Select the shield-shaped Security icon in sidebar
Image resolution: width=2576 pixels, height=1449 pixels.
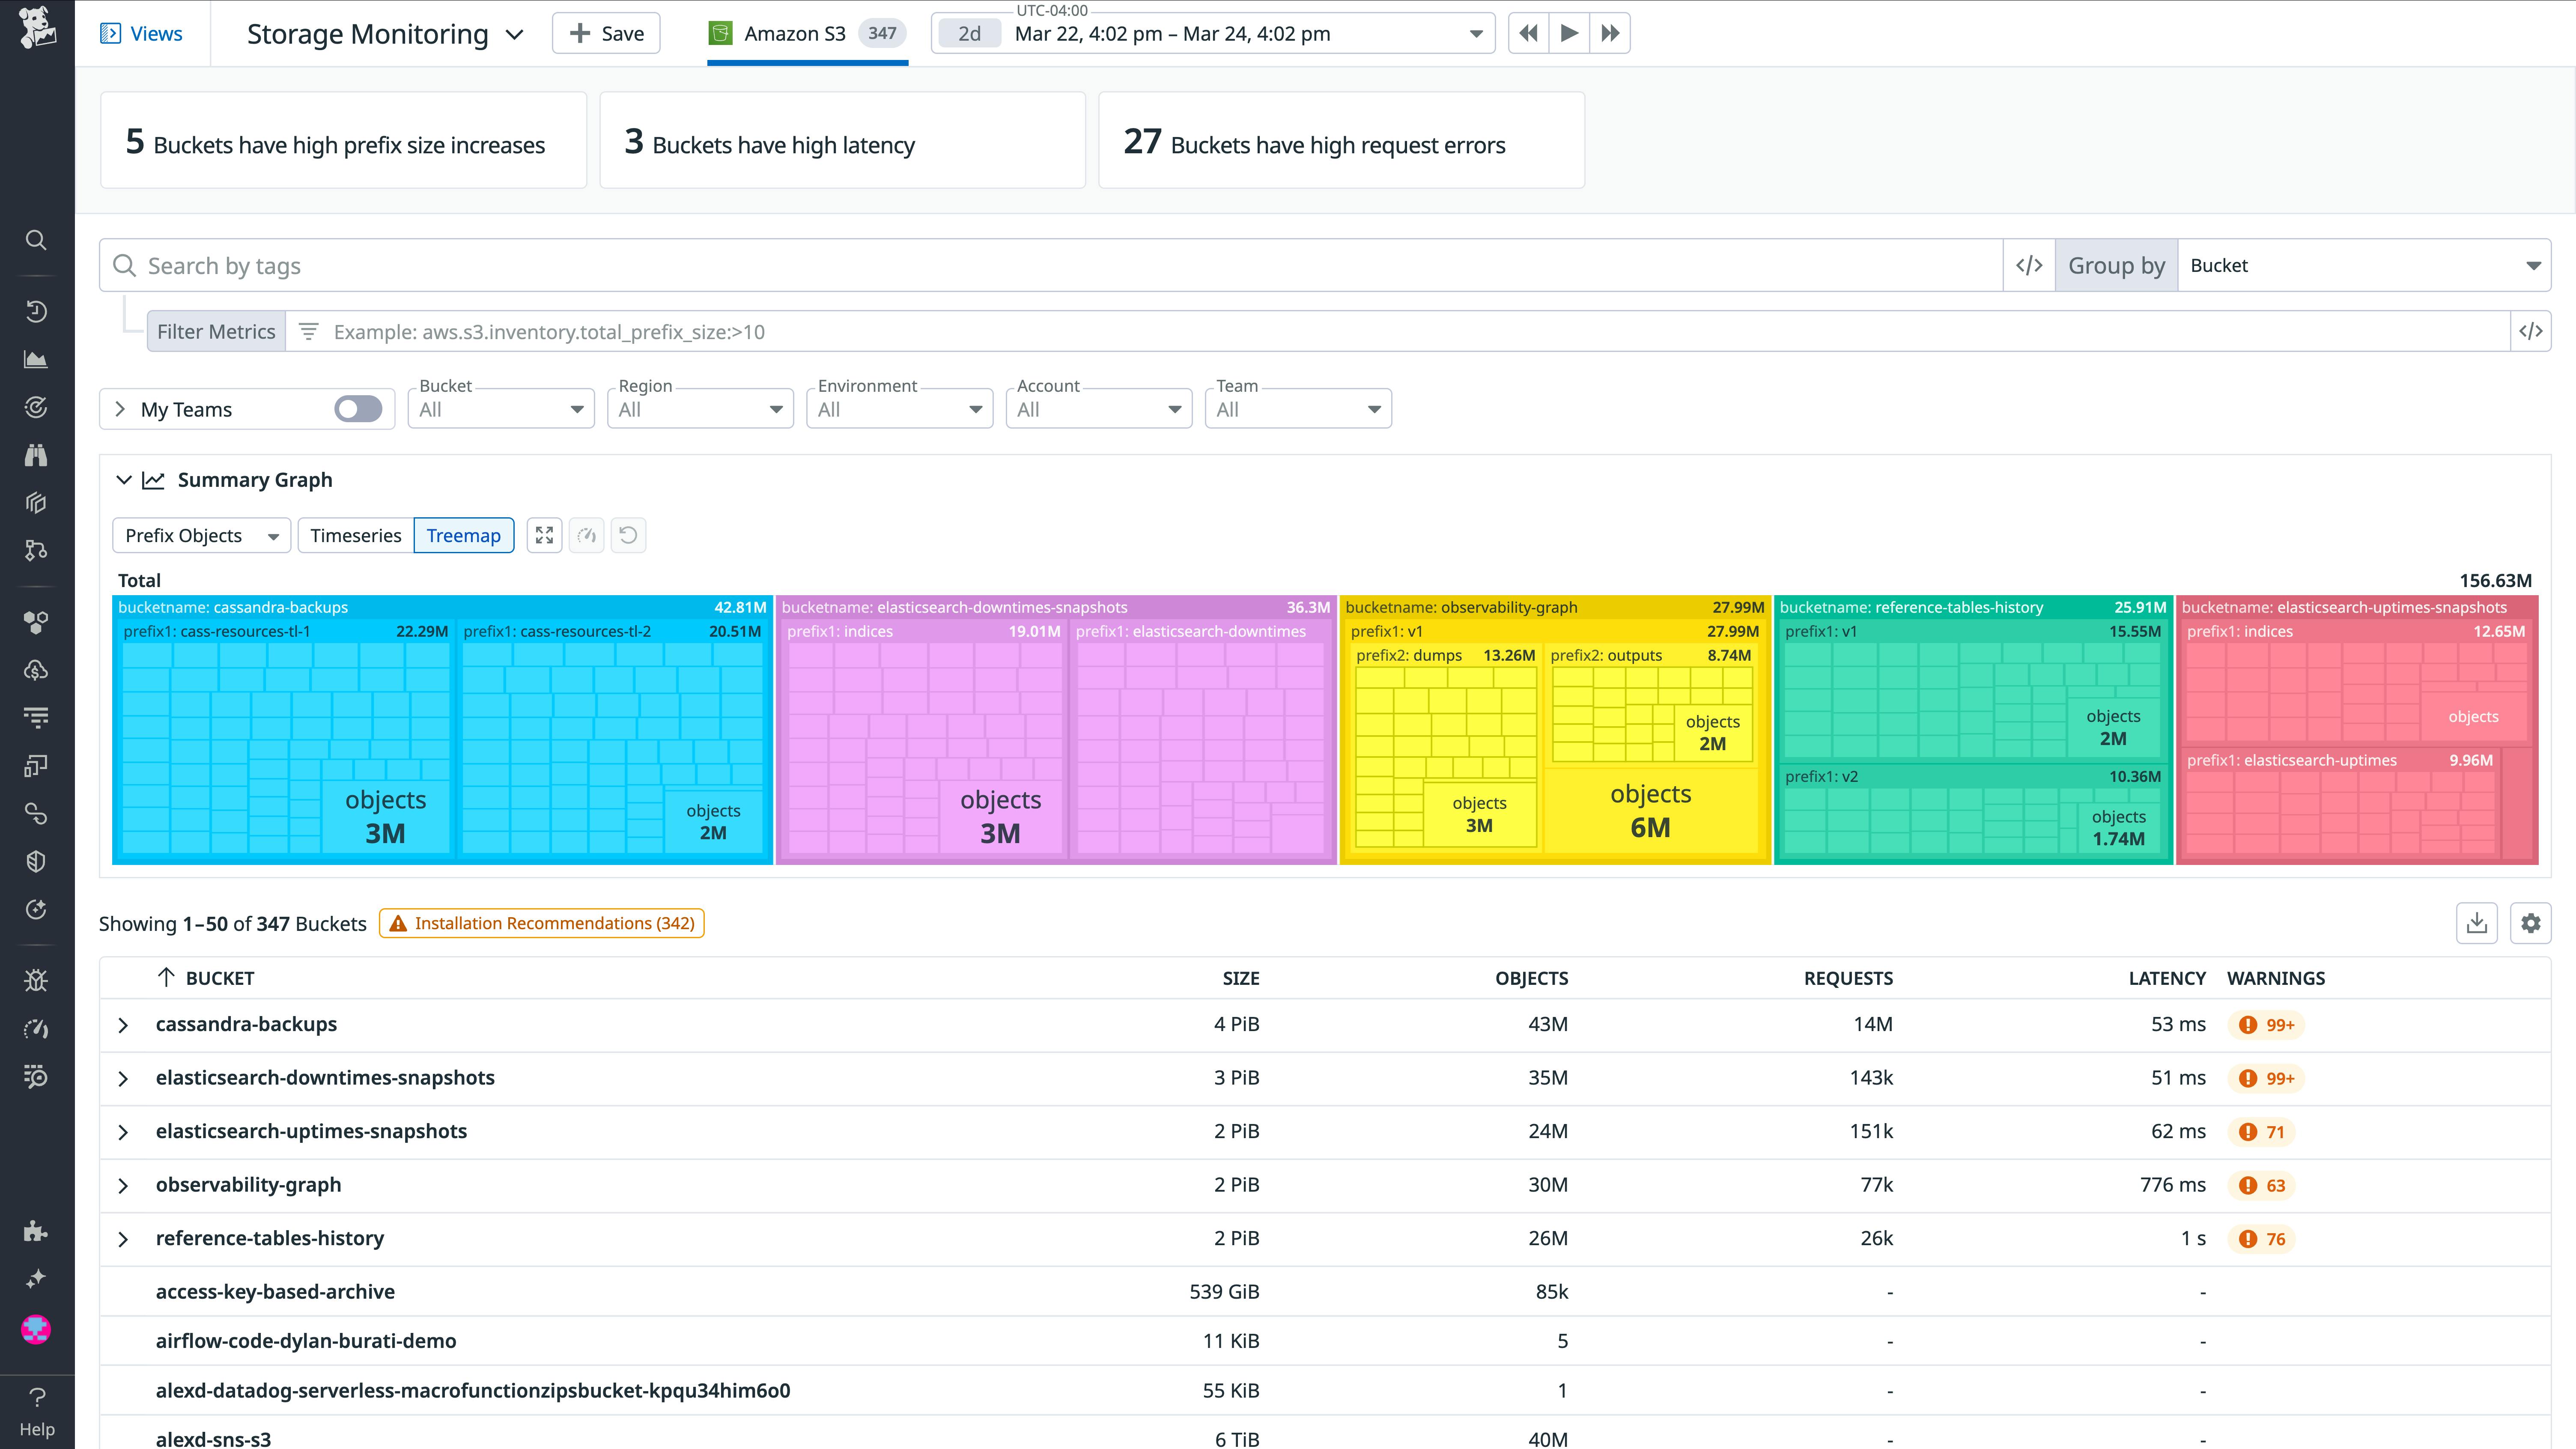coord(36,861)
